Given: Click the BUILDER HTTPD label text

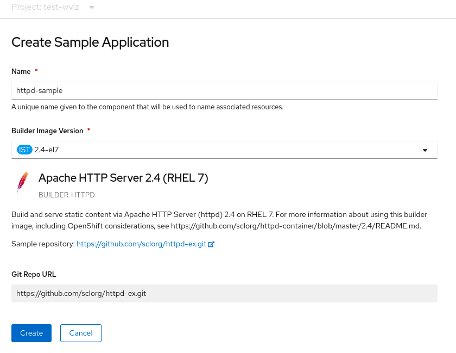Looking at the screenshot, I should point(66,195).
